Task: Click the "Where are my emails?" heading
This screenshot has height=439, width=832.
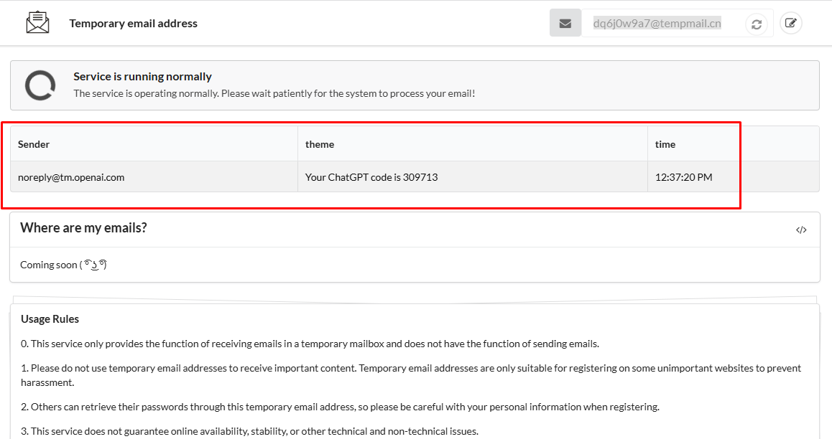Action: pos(83,228)
